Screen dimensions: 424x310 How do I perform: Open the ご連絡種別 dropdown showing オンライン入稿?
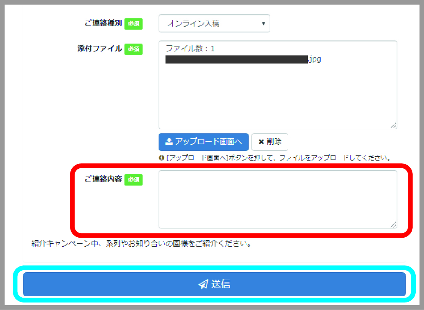point(214,23)
